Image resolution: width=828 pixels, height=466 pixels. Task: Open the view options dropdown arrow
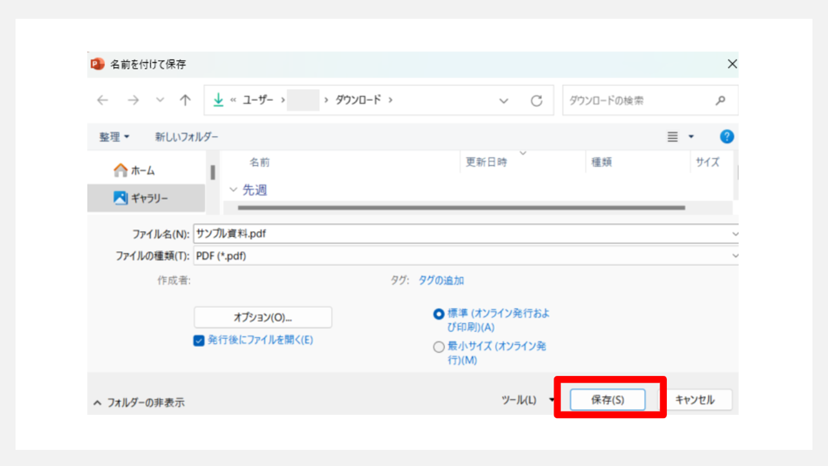coord(691,137)
